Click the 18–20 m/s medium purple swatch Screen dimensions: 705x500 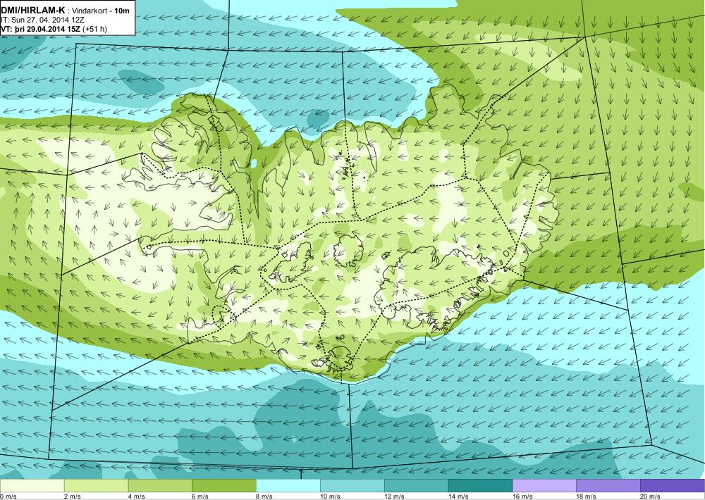pyautogui.click(x=608, y=486)
